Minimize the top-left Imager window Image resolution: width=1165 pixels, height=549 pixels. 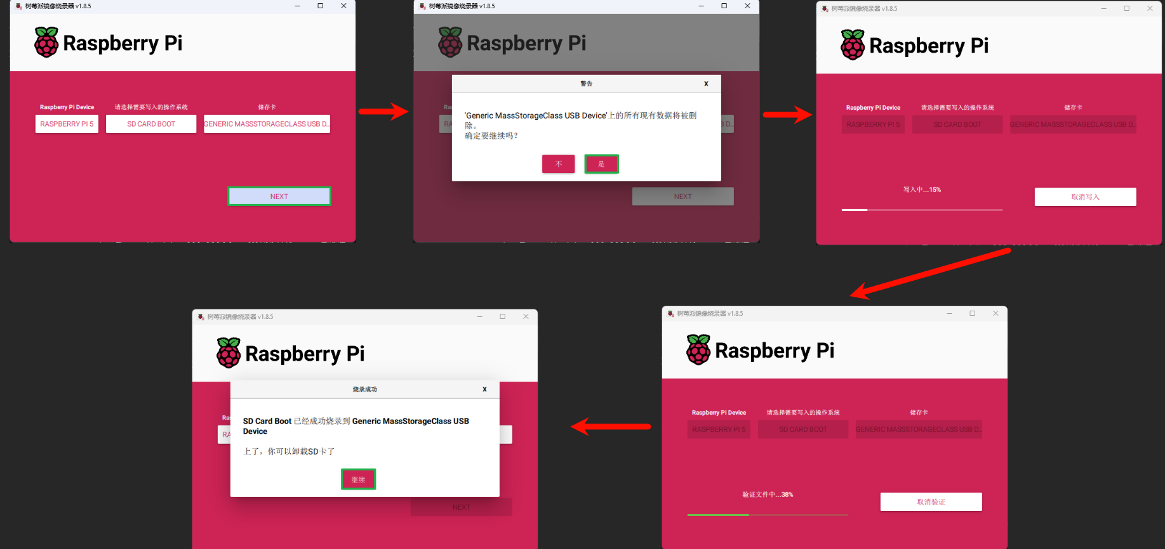[x=297, y=6]
